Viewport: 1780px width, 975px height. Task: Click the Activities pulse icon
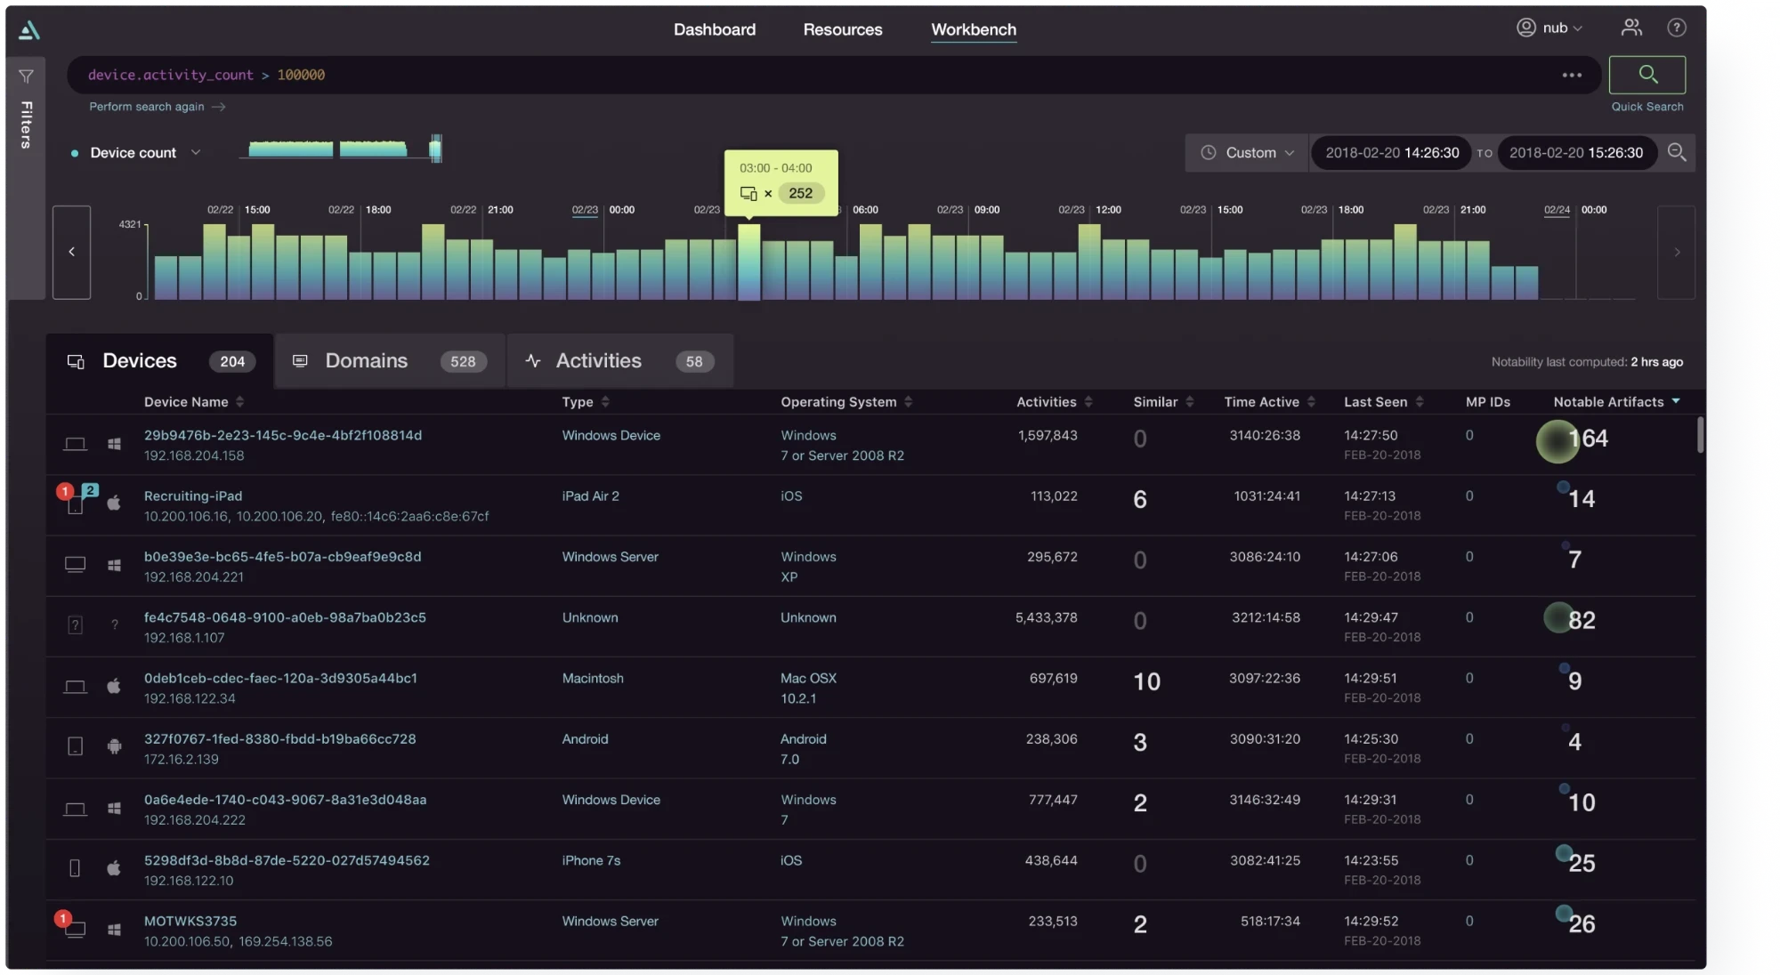(x=533, y=360)
